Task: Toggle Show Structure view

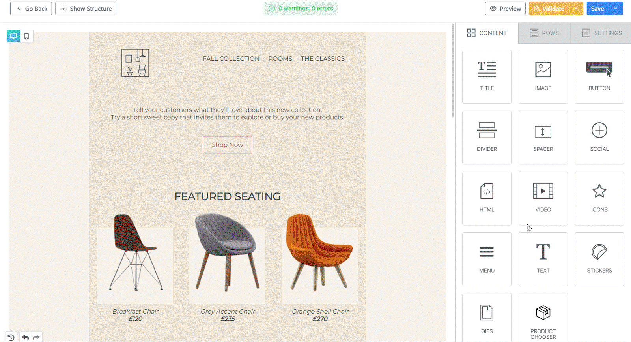Action: pyautogui.click(x=86, y=9)
